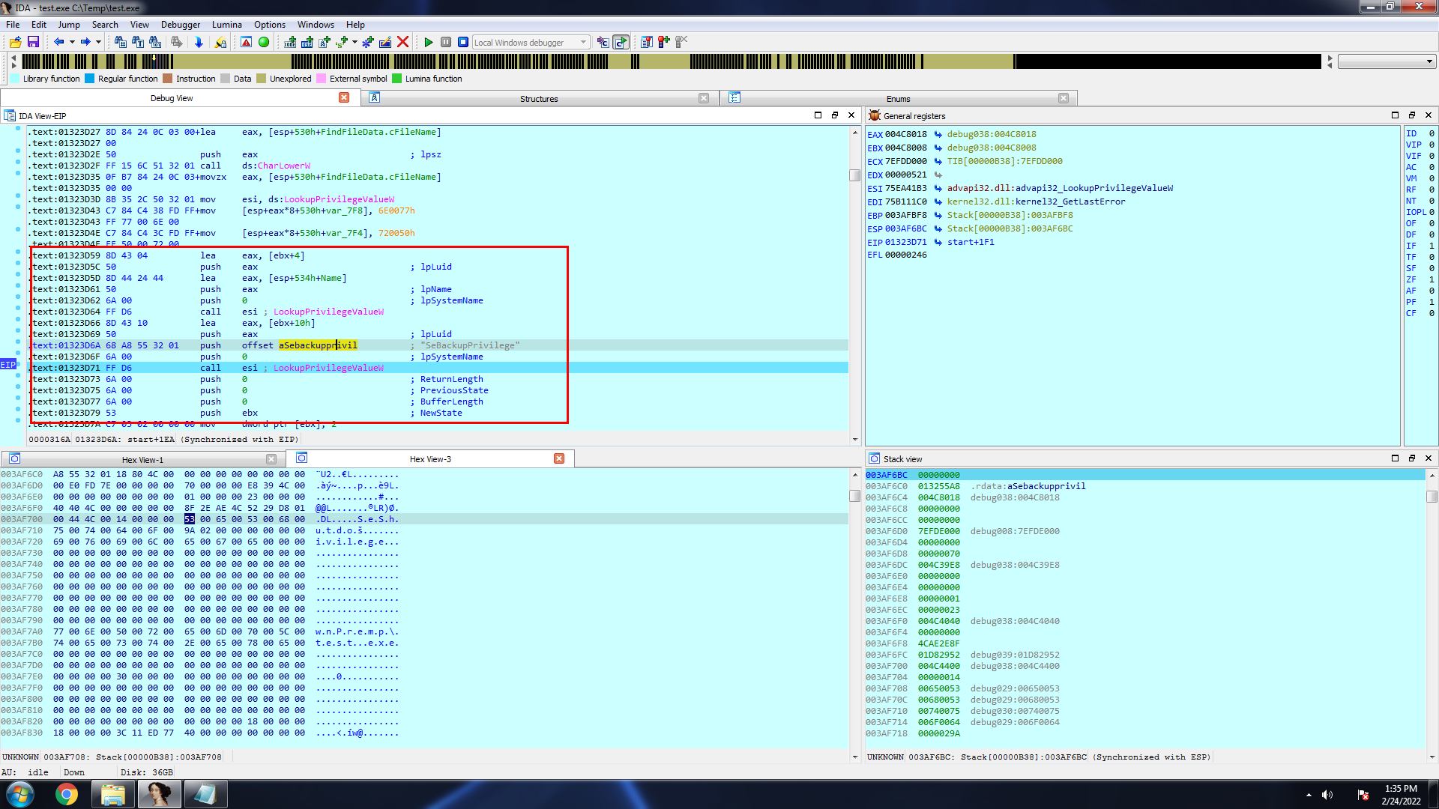Click the Terminate process stop button

(x=463, y=42)
